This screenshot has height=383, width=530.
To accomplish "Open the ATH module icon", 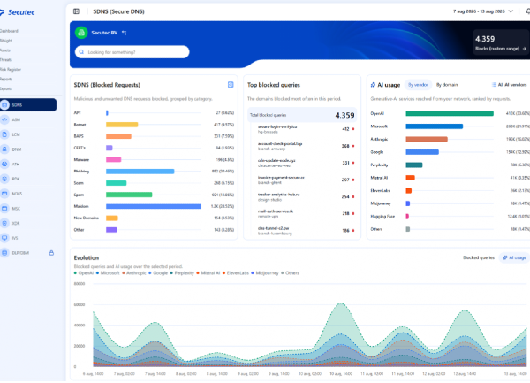I will point(4,165).
